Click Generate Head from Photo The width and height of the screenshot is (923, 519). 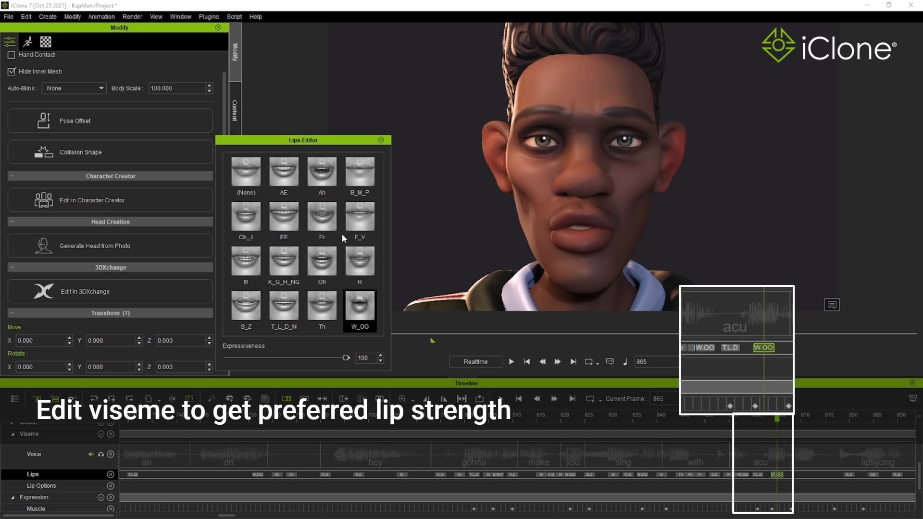click(110, 246)
